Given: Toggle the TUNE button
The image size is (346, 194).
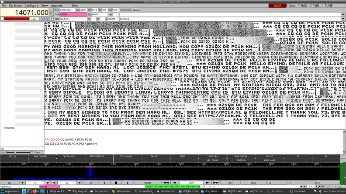Looking at the screenshot, I should [x=329, y=6].
